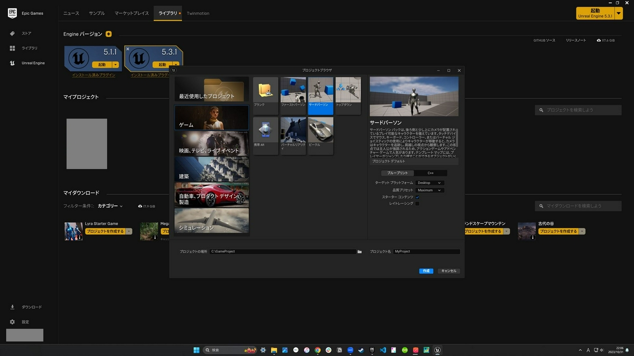Select the Library (ライブラリ) top tab

[168, 13]
